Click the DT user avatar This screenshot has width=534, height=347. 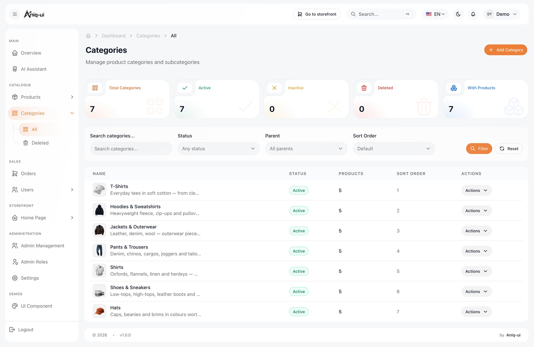point(489,14)
